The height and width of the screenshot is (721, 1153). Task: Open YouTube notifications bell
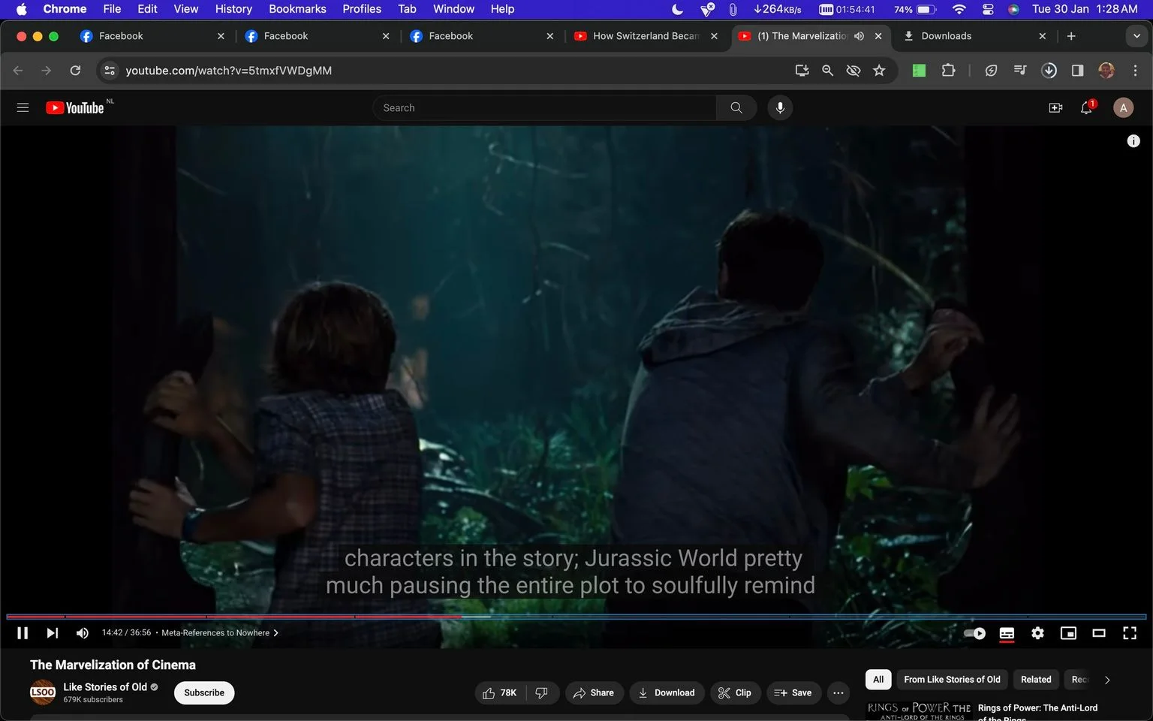tap(1086, 108)
